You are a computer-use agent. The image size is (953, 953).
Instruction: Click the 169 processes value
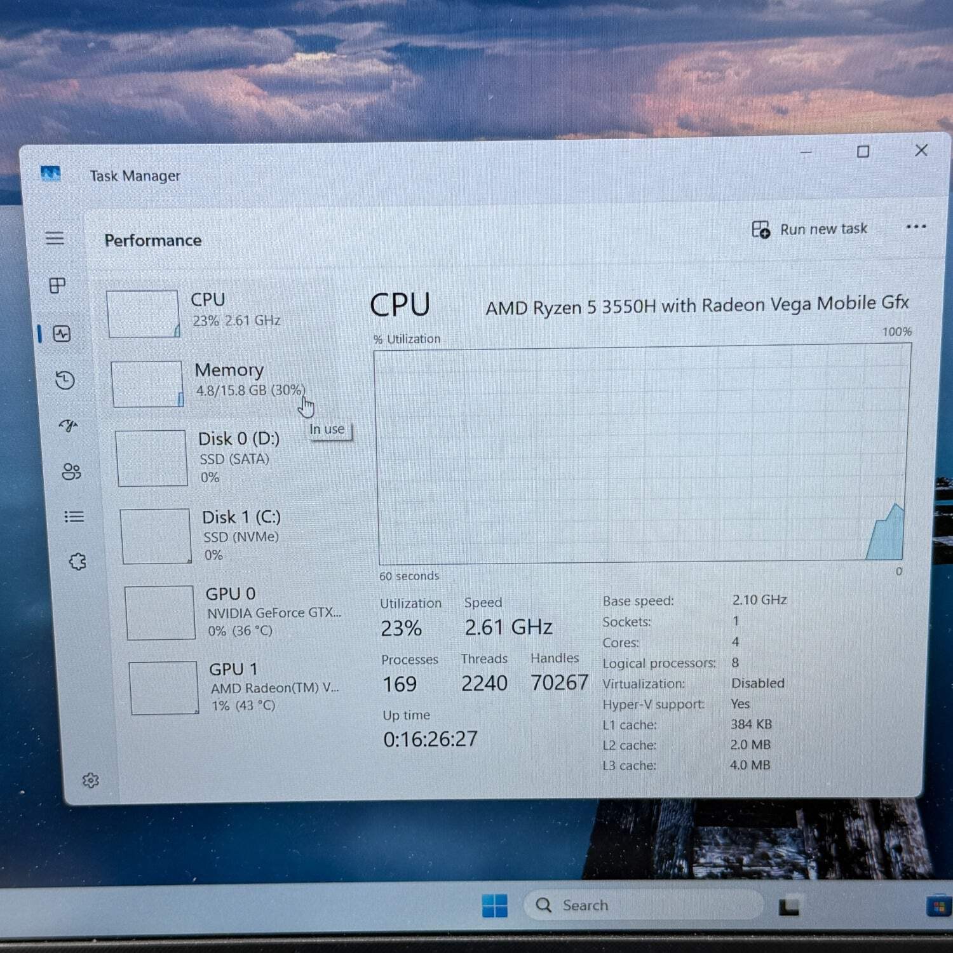click(400, 684)
